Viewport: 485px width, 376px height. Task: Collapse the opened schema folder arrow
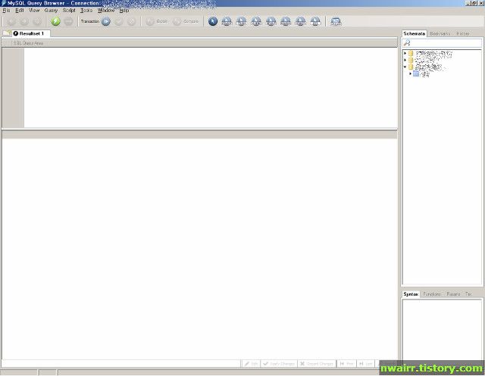pyautogui.click(x=405, y=67)
